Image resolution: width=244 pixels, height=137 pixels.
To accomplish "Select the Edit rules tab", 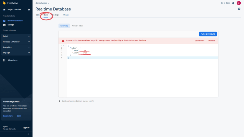I will pyautogui.click(x=64, y=26).
